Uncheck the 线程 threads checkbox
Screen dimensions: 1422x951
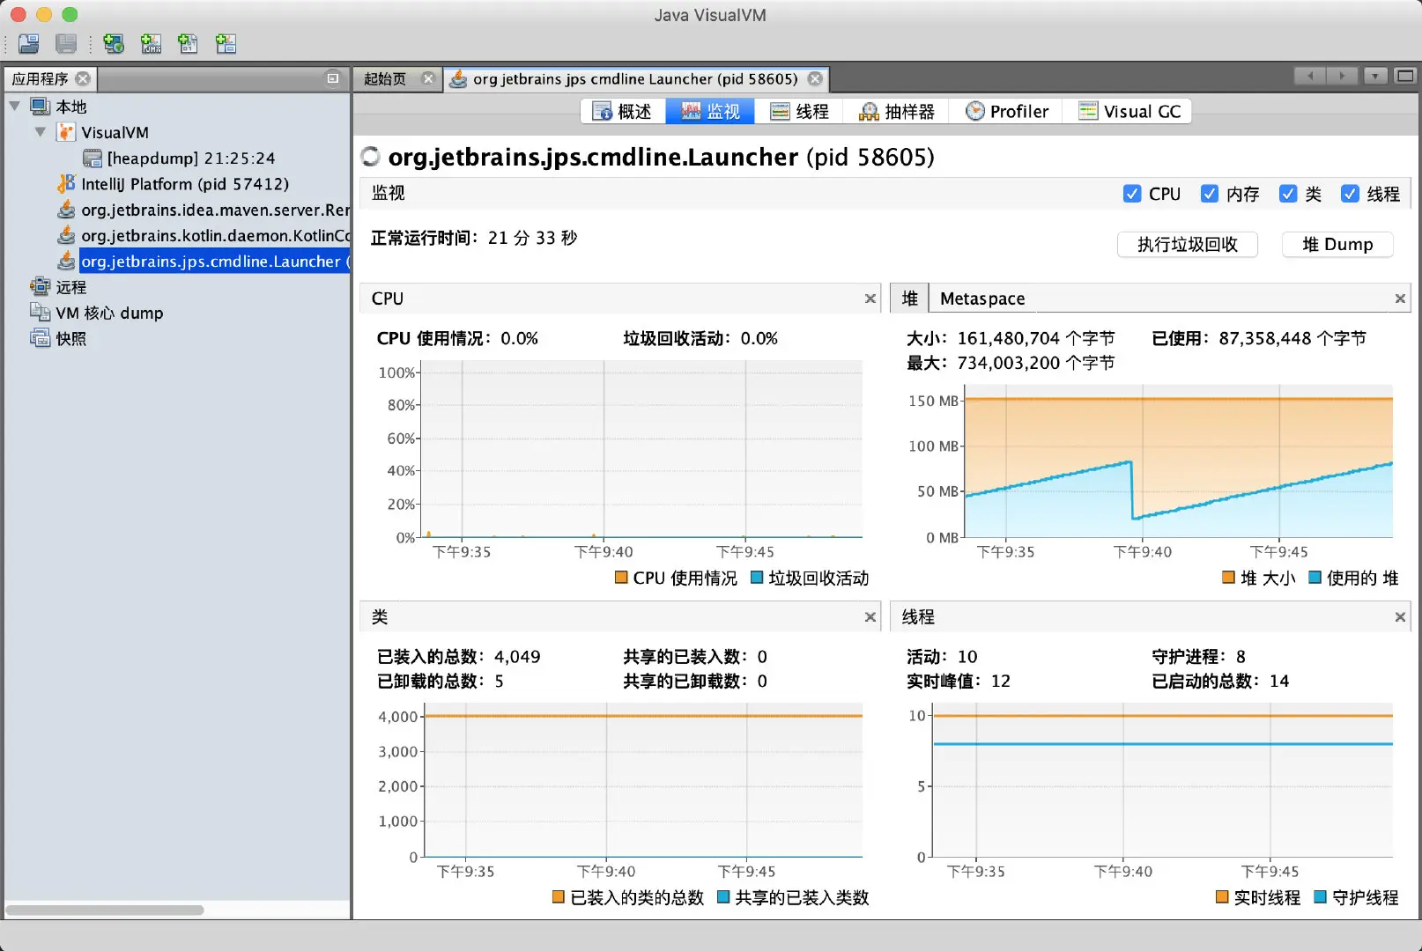(x=1350, y=194)
